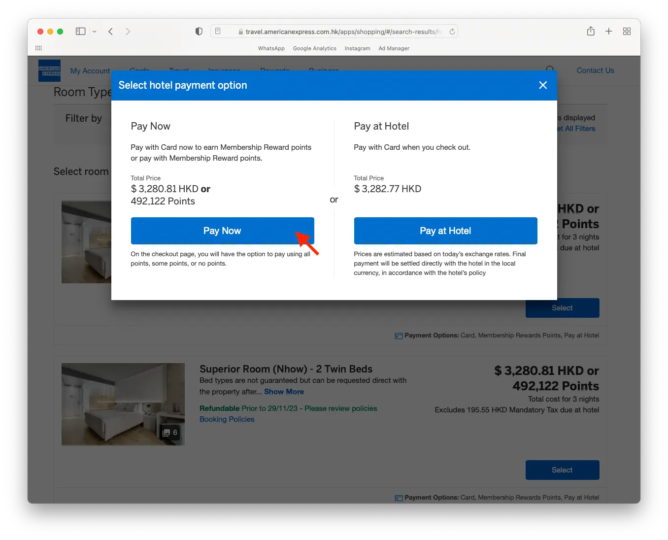668x540 pixels.
Task: Open the Superior Room photo thumbnail
Action: click(123, 405)
